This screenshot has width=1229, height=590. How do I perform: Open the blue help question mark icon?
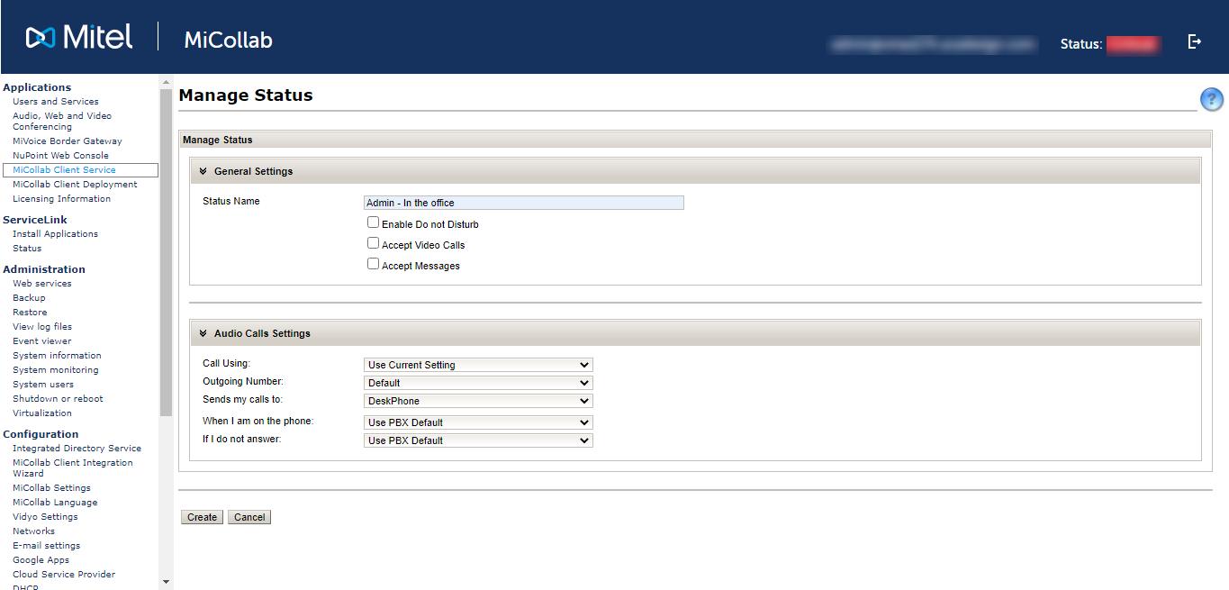click(1211, 99)
